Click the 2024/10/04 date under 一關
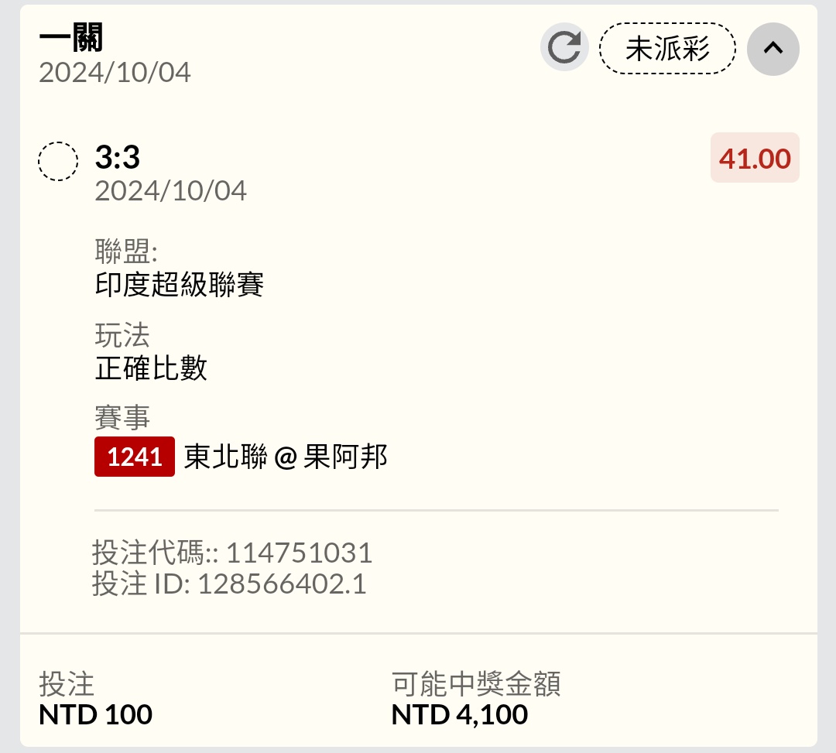Image resolution: width=836 pixels, height=753 pixels. 115,73
